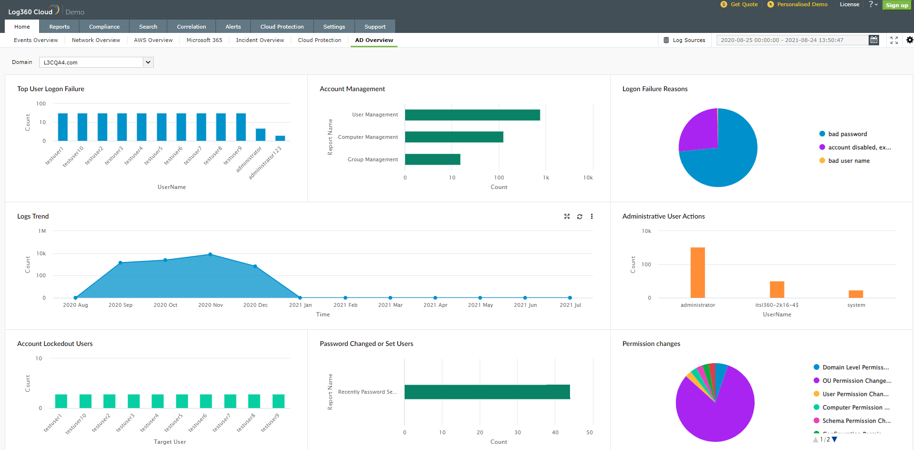Open the AWS Overview tab

click(x=153, y=40)
